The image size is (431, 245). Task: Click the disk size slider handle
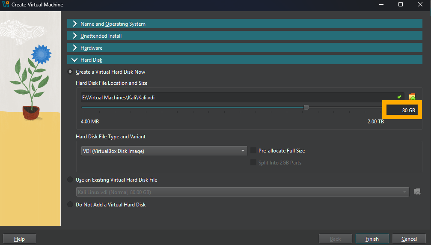(306, 107)
